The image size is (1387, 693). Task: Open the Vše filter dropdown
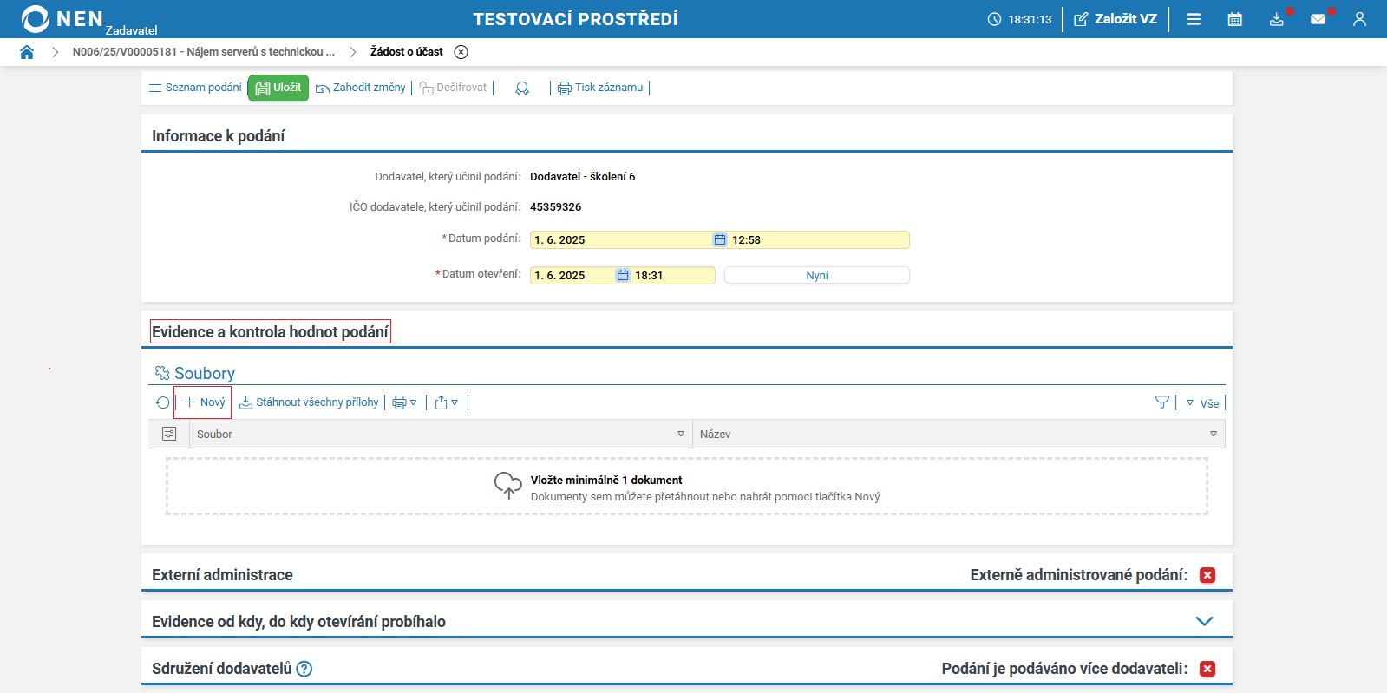point(1202,403)
